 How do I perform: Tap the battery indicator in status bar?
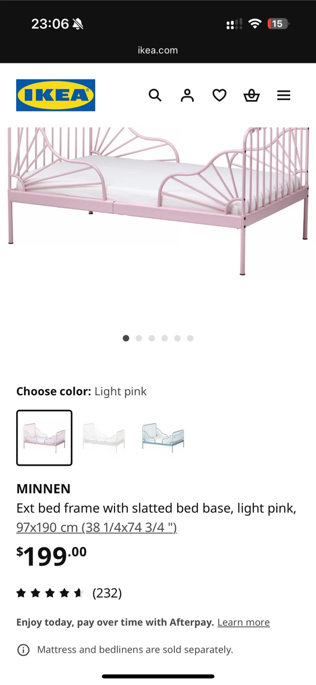click(278, 24)
